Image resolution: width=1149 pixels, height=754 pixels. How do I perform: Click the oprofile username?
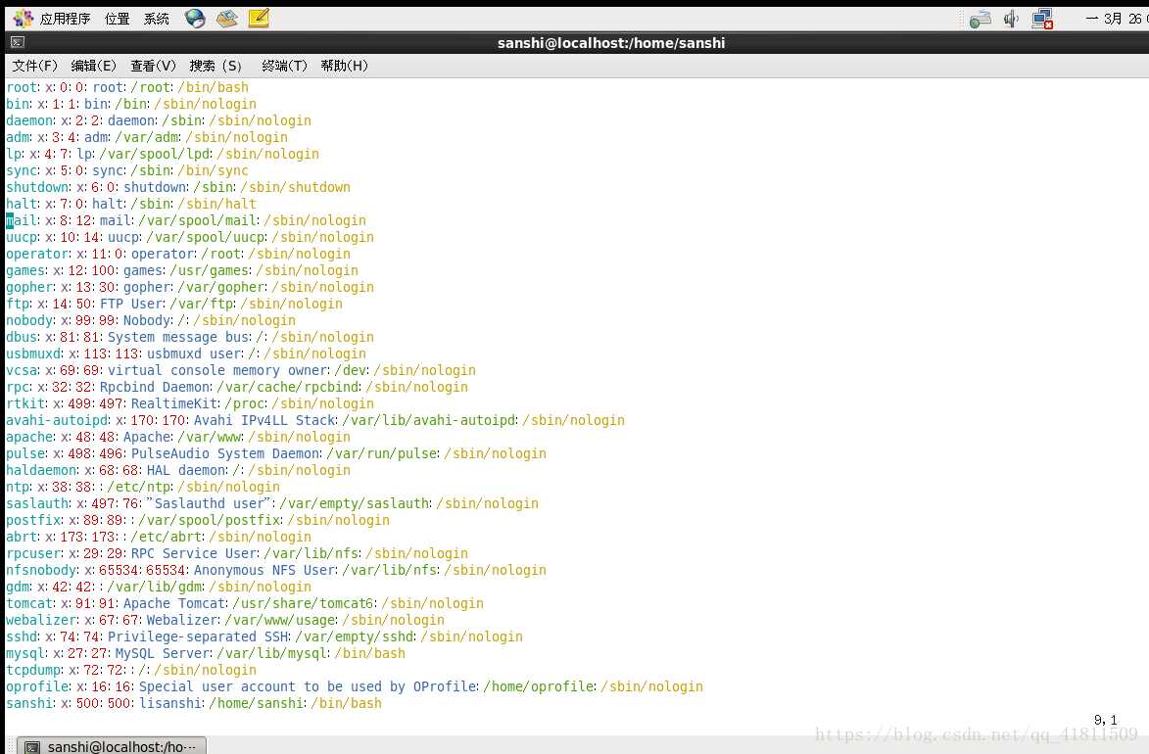tap(37, 687)
